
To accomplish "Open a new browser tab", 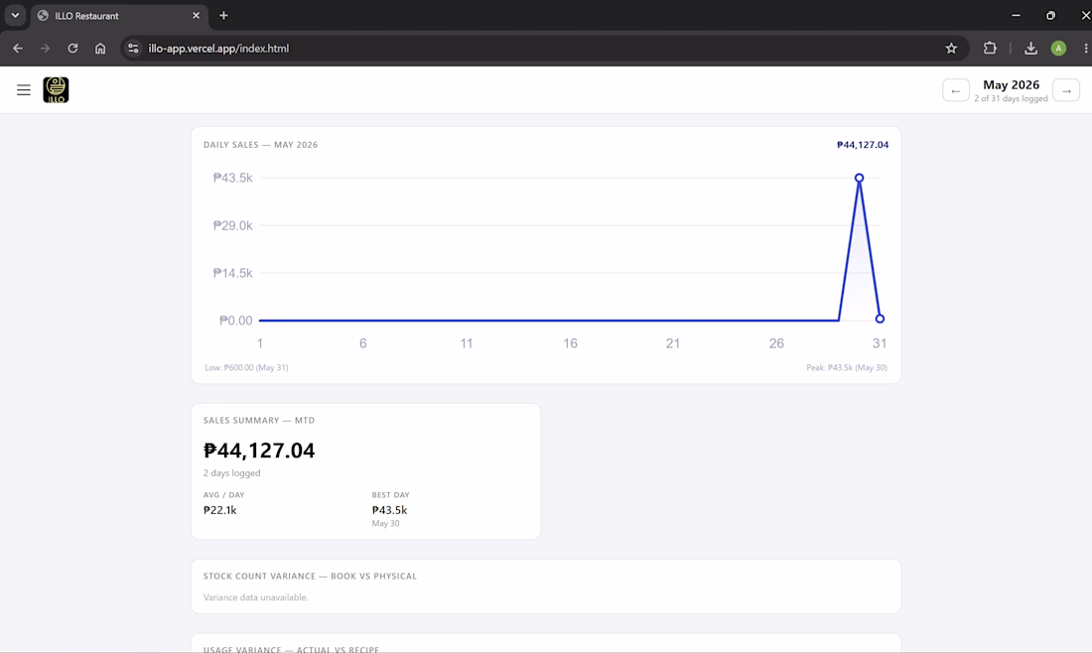I will point(223,15).
